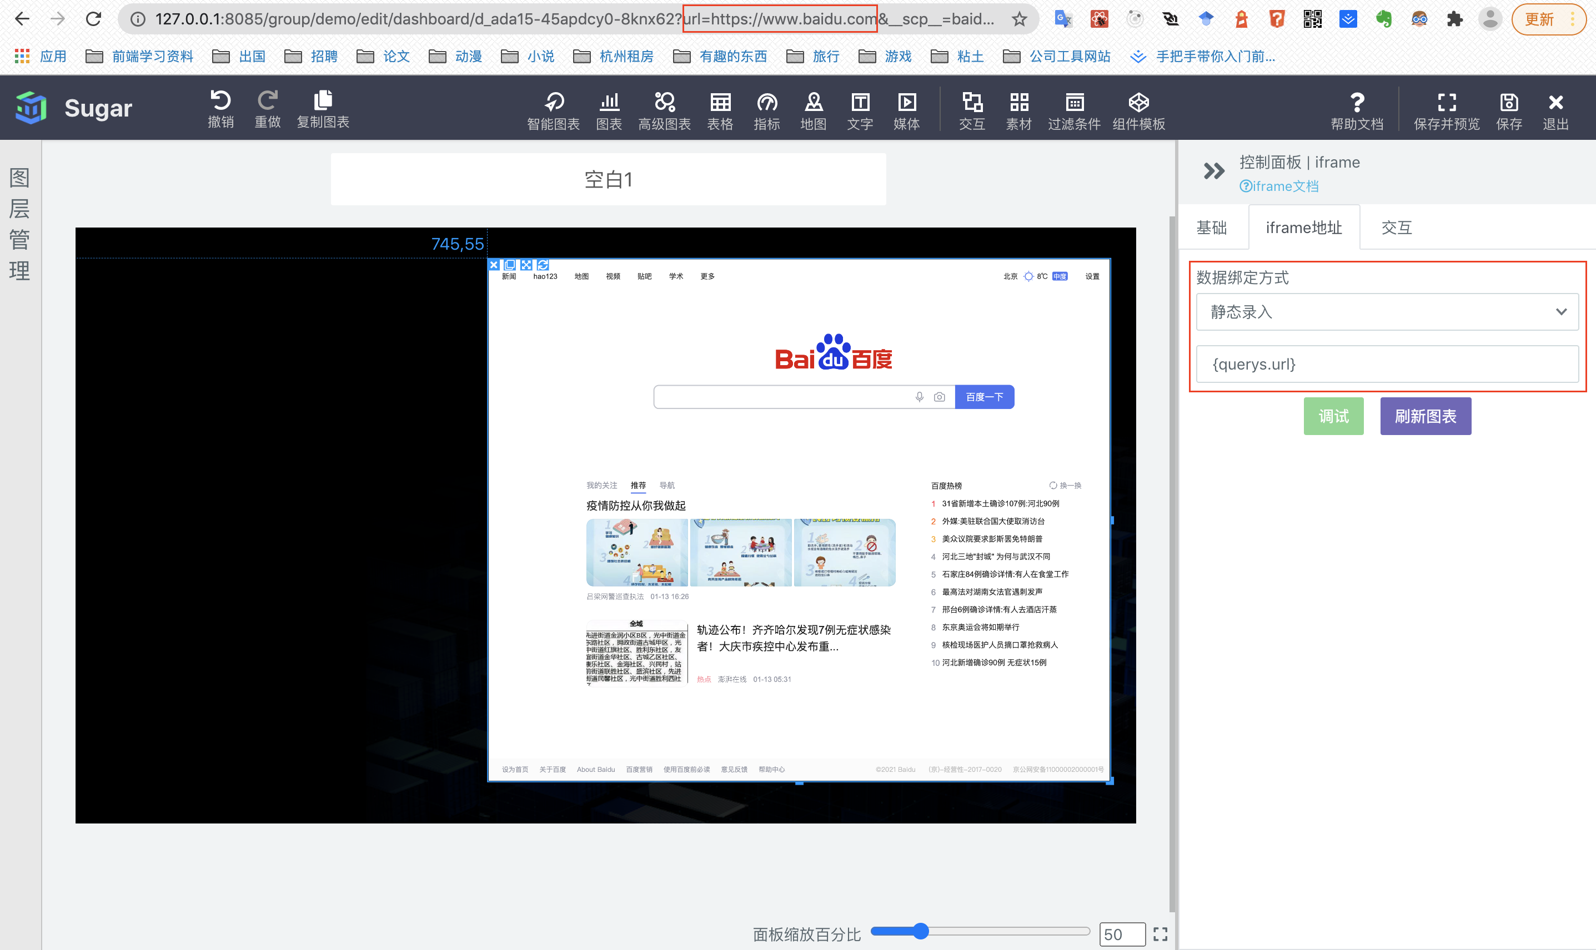This screenshot has width=1596, height=950.
Task: Switch to the 交互 tab
Action: click(x=1397, y=228)
